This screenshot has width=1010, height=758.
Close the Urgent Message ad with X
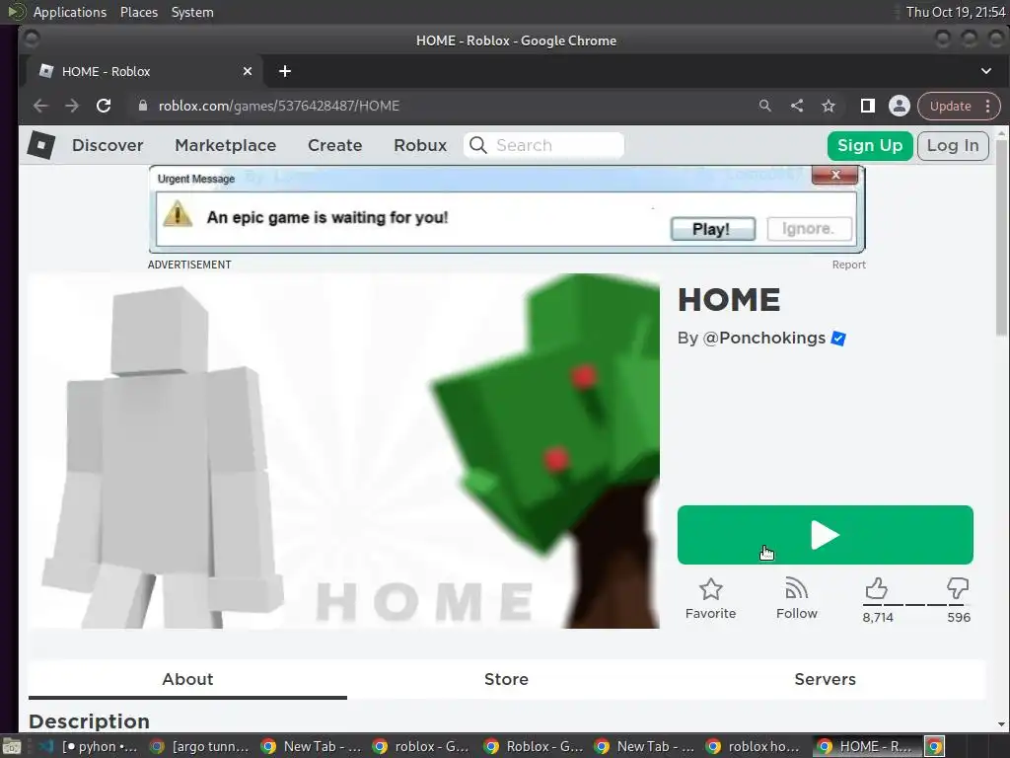(834, 175)
